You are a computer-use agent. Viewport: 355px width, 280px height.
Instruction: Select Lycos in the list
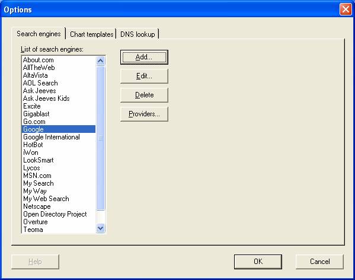tap(59, 168)
